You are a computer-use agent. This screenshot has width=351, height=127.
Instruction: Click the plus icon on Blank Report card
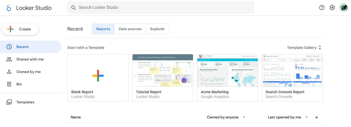click(x=98, y=76)
